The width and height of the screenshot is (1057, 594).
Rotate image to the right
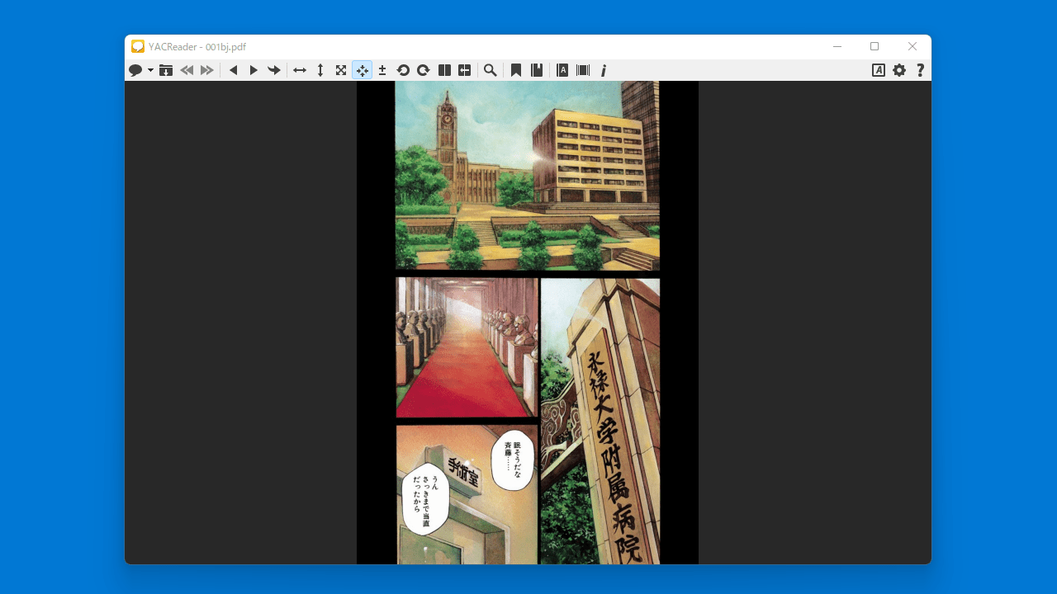[424, 71]
